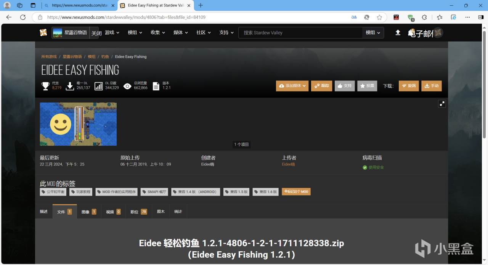Click the version document icon
488x265 pixels.
pyautogui.click(x=156, y=86)
